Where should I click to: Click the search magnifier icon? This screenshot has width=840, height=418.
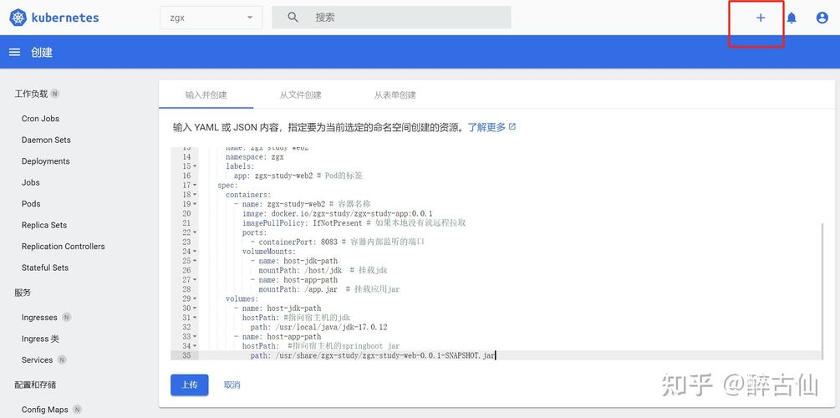click(293, 18)
